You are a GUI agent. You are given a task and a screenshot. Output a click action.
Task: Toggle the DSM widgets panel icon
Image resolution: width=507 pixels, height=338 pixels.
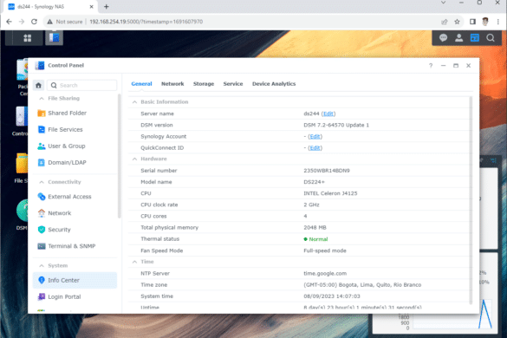click(x=474, y=38)
